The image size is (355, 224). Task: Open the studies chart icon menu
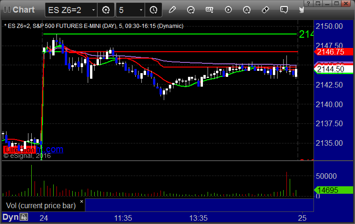(191, 10)
